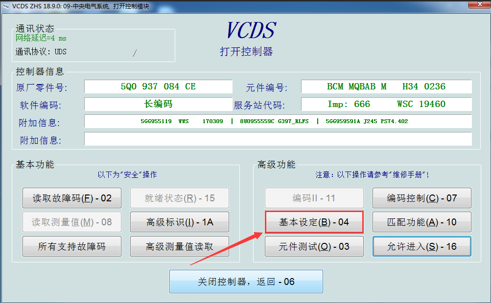The width and height of the screenshot is (491, 303).
Task: Click the heading 打开控制器
Action: [x=246, y=51]
